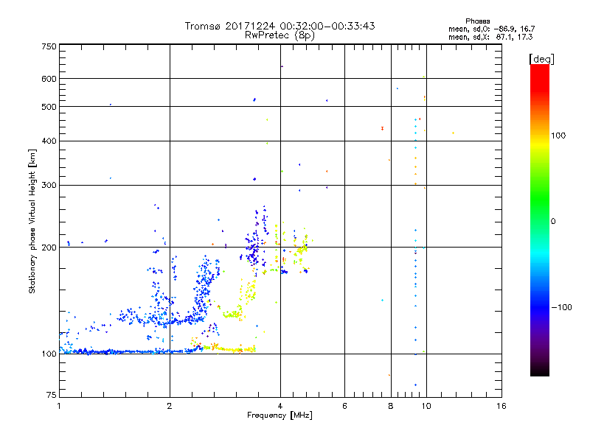Click the 'Frequency [MHz]' x-axis label

(x=280, y=416)
